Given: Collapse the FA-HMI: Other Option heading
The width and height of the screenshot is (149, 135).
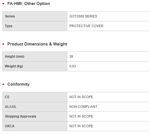Looking at the screenshot, I should (29, 4).
